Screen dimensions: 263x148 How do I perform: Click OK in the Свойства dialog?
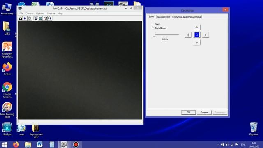pos(189,112)
